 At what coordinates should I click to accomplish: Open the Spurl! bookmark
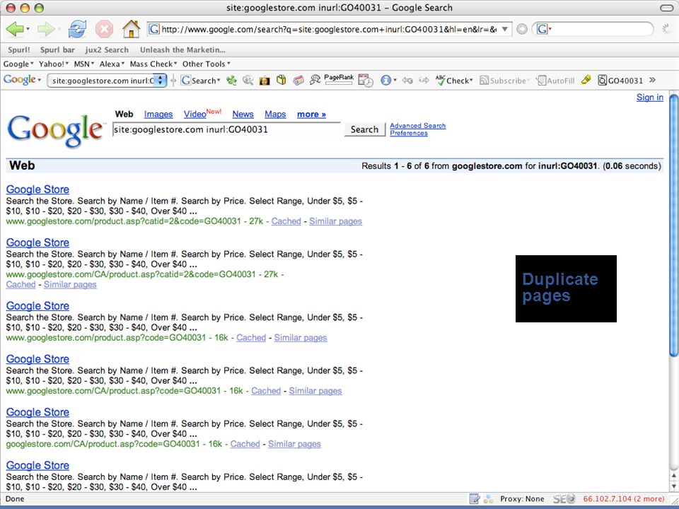[19, 49]
